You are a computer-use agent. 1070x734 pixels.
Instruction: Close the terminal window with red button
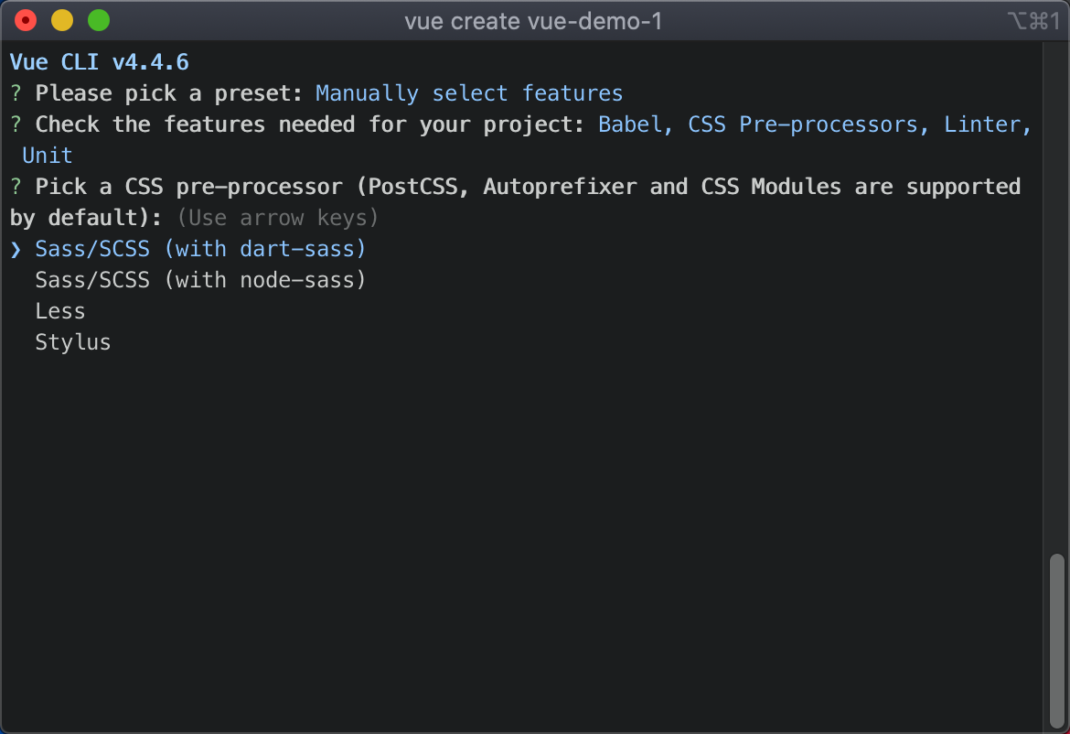(x=26, y=20)
